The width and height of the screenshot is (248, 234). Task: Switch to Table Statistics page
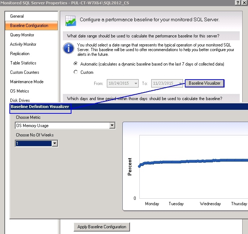coord(23,63)
